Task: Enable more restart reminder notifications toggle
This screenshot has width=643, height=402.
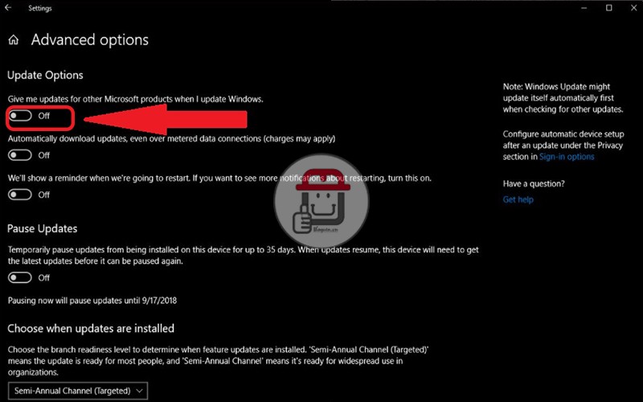Action: click(x=21, y=195)
